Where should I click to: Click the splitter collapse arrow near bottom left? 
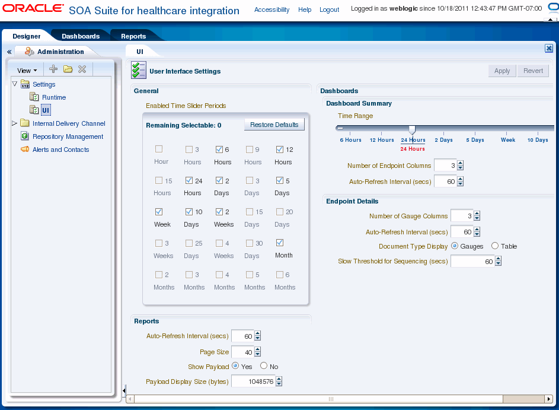tap(124, 391)
